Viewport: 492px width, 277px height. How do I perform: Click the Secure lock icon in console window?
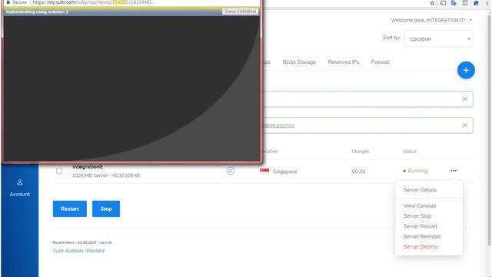[x=8, y=2]
